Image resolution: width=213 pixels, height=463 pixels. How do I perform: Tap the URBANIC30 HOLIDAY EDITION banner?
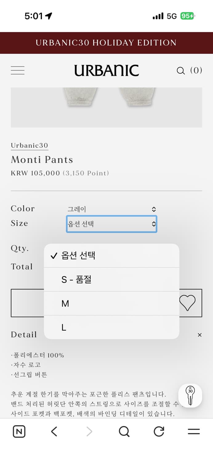[x=107, y=43]
